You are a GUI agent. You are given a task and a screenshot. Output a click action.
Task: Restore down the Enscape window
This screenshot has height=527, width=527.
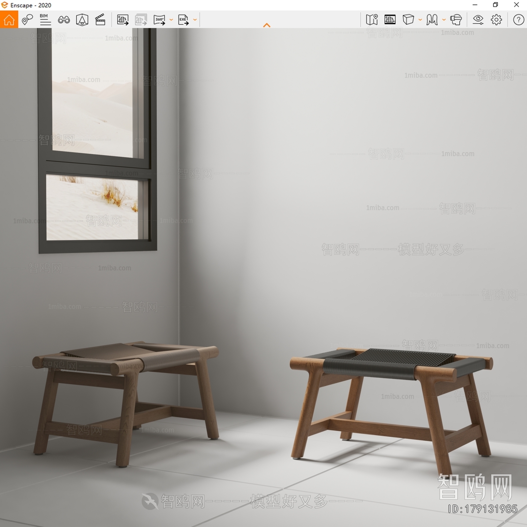point(495,5)
